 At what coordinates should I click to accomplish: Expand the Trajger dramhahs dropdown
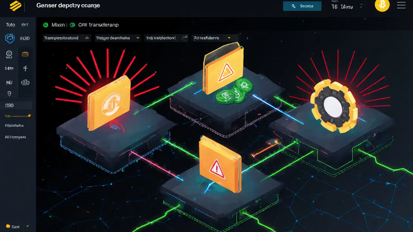(x=118, y=38)
